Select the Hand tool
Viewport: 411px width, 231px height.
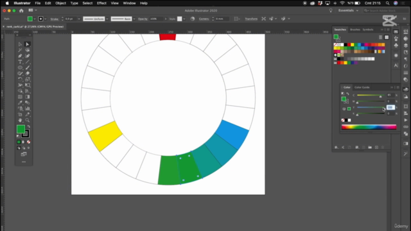20,120
